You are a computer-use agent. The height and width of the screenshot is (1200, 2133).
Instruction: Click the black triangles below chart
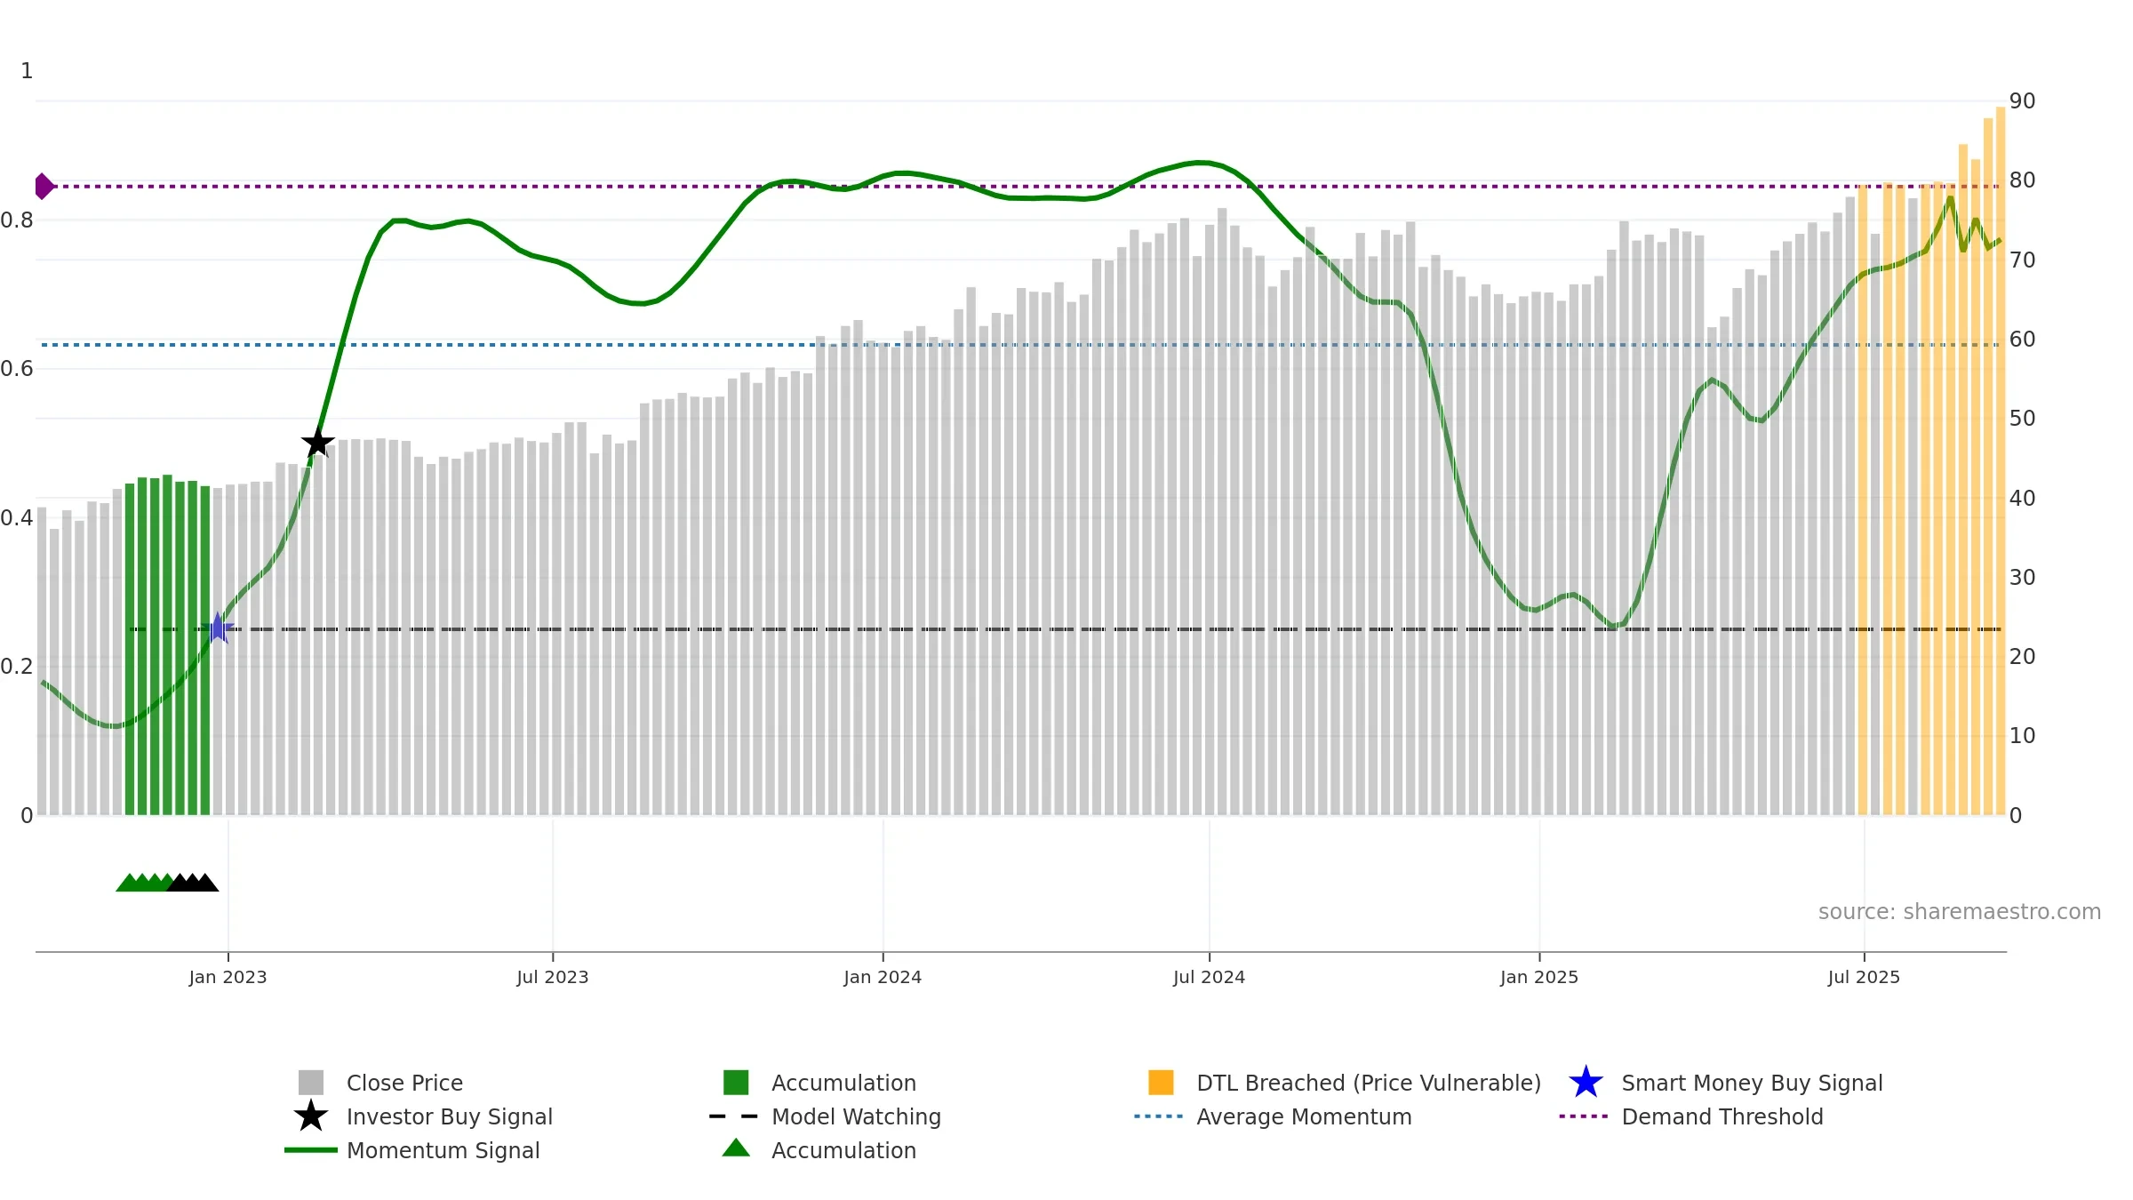[193, 883]
